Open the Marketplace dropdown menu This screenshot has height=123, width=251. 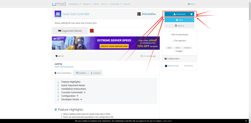tap(75, 4)
